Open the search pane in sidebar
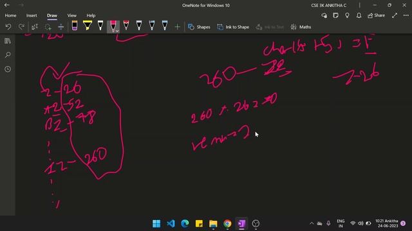Image resolution: width=412 pixels, height=231 pixels. 8,55
